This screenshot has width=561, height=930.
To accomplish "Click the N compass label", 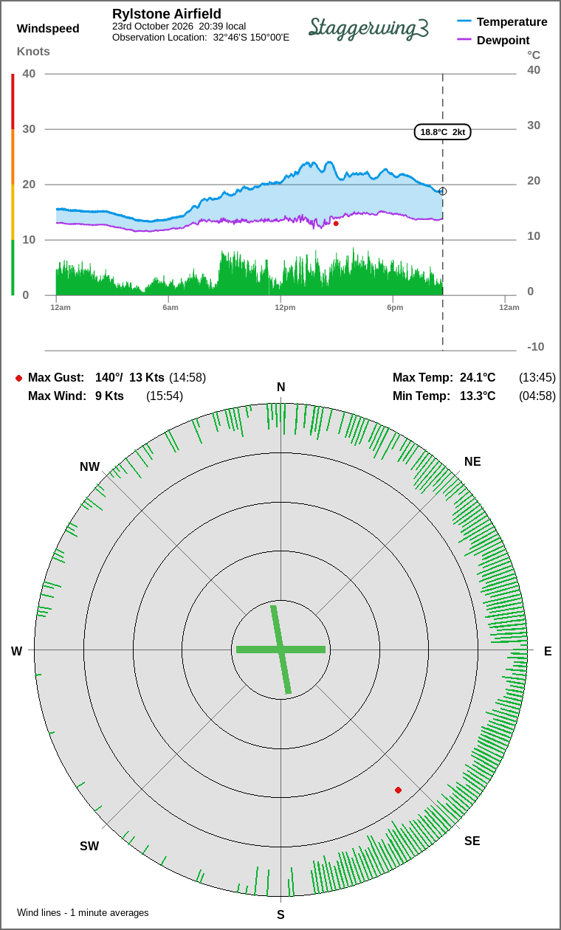I will point(280,387).
